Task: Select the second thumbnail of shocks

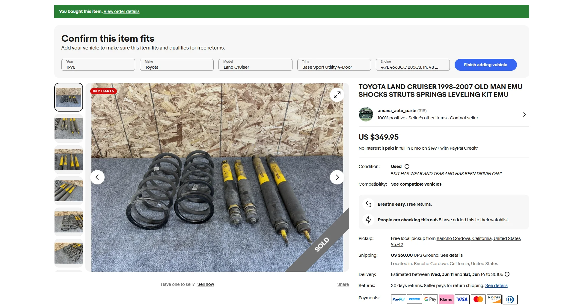Action: click(69, 128)
